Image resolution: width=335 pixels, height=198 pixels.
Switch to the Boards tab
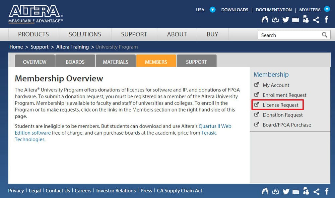pos(75,62)
